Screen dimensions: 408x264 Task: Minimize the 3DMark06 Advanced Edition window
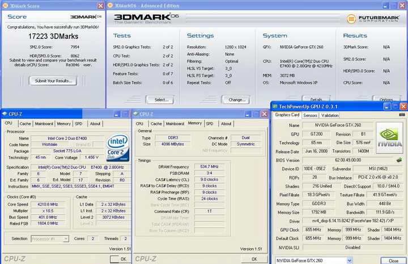pos(386,6)
